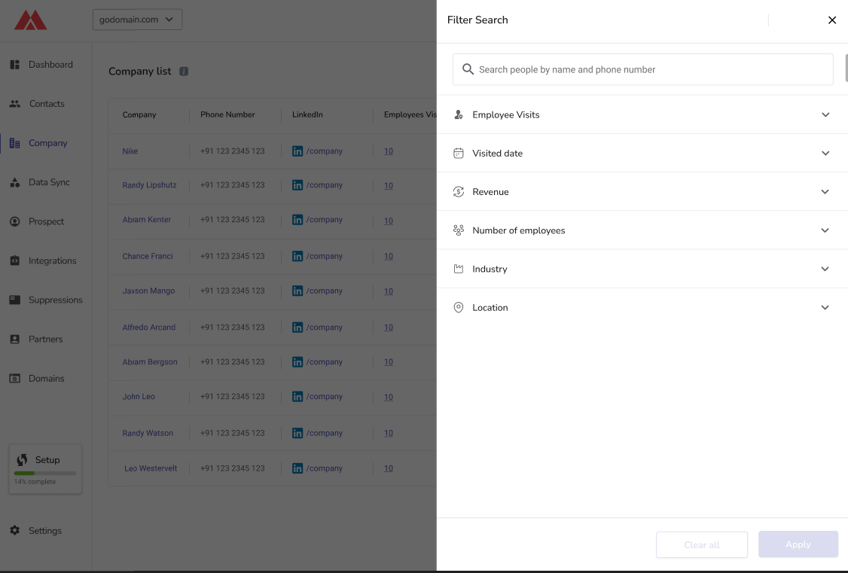848x573 pixels.
Task: Click LinkedIn icon in John Leo row
Action: pyautogui.click(x=297, y=397)
